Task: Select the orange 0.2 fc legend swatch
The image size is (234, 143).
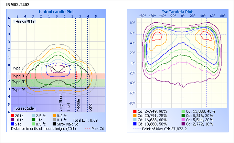Action: 55,115
